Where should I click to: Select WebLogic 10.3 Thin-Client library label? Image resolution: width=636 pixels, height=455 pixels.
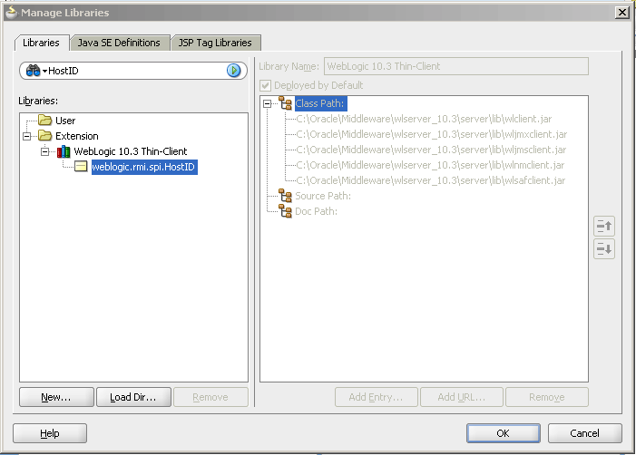[x=131, y=151]
